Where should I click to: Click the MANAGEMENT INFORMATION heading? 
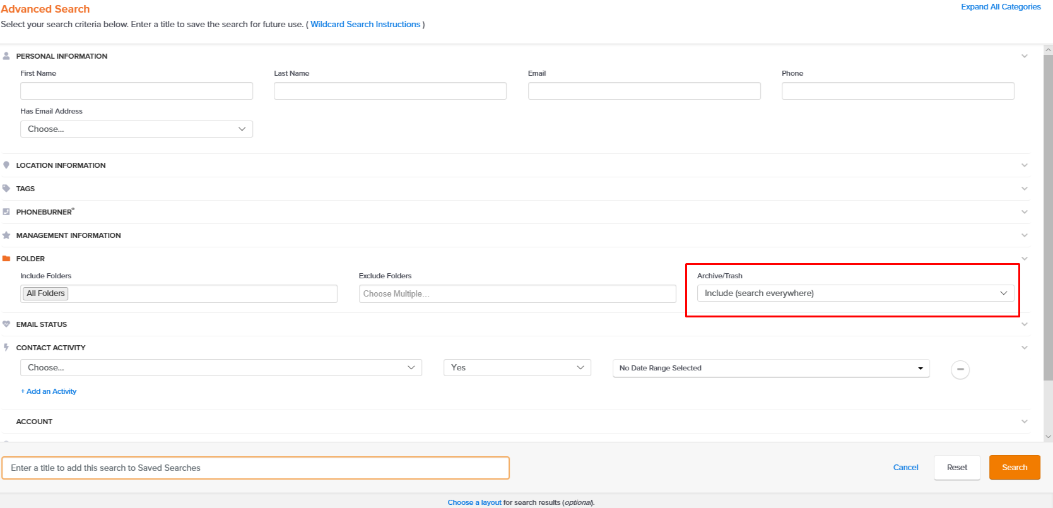[x=68, y=235]
